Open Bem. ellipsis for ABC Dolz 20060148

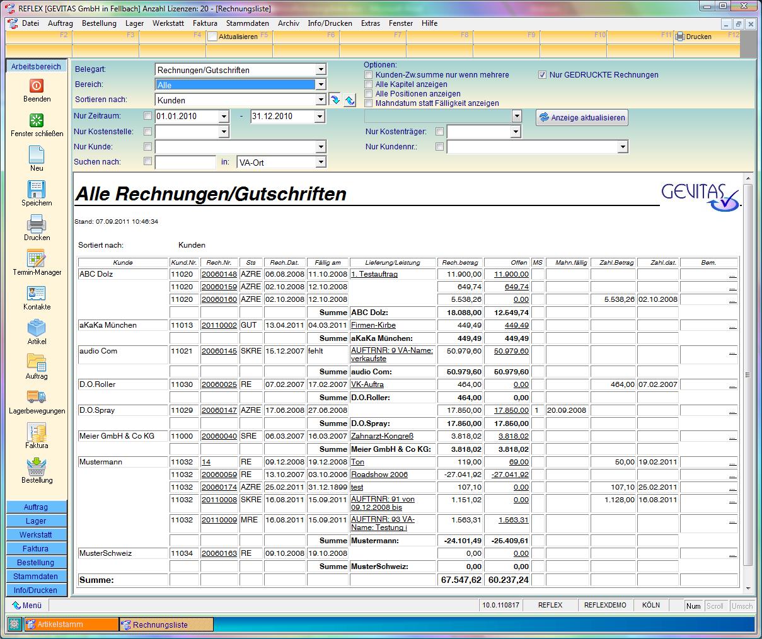732,275
